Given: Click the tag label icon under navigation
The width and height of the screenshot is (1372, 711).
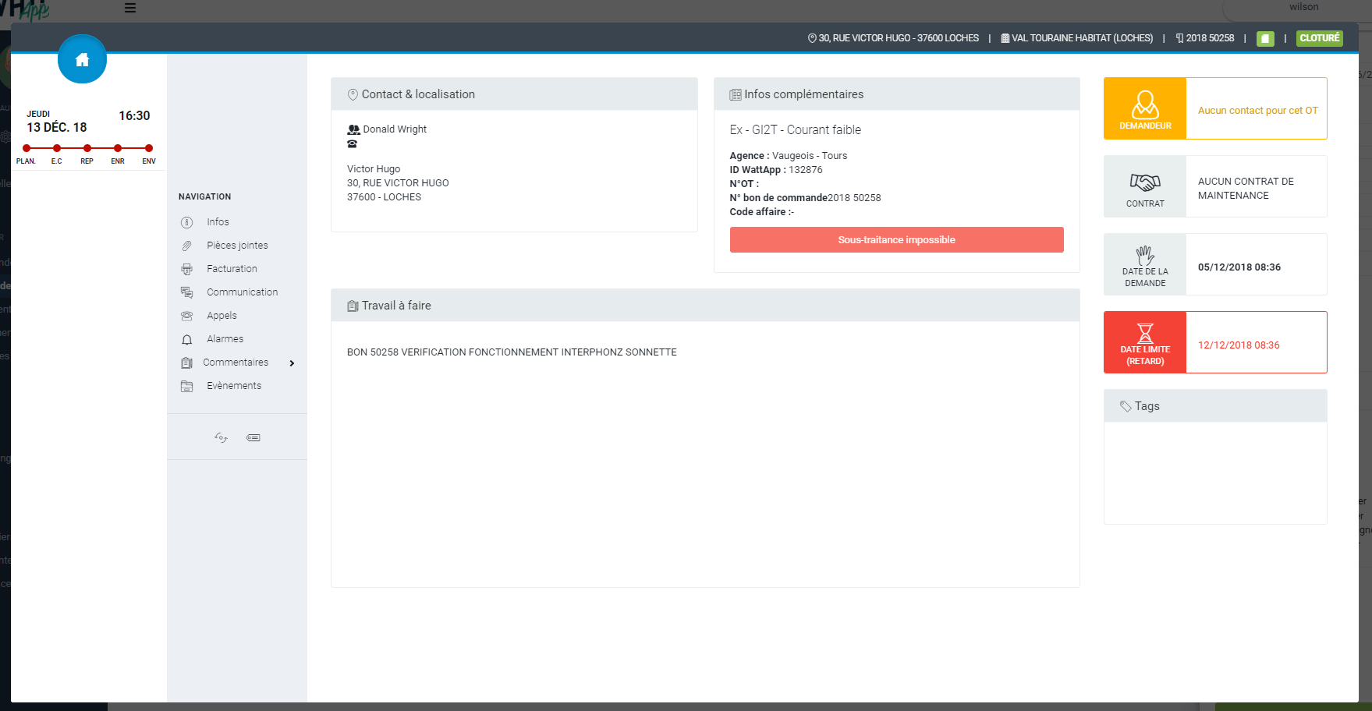Looking at the screenshot, I should [x=253, y=437].
